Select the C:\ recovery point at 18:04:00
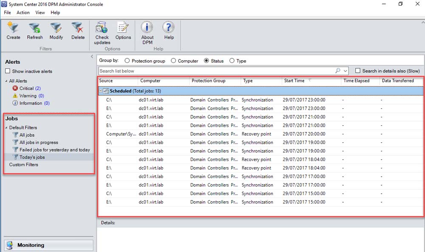 [x=261, y=159]
